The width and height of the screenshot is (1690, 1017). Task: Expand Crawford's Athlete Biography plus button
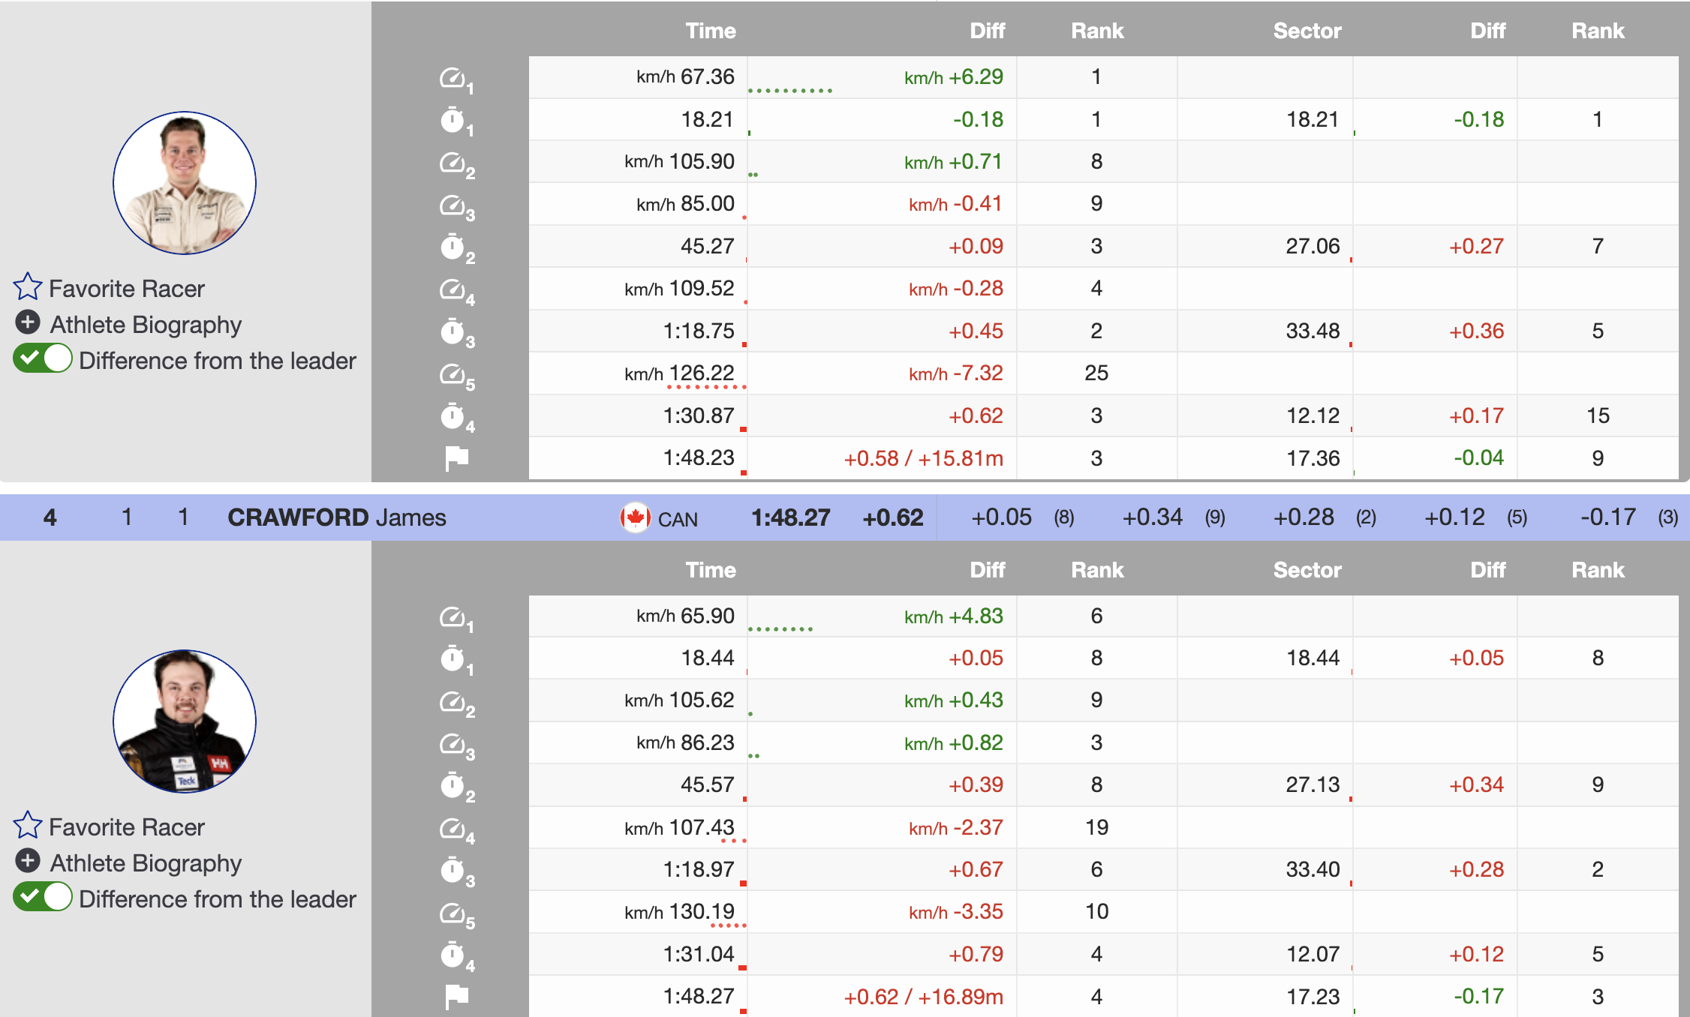(28, 861)
